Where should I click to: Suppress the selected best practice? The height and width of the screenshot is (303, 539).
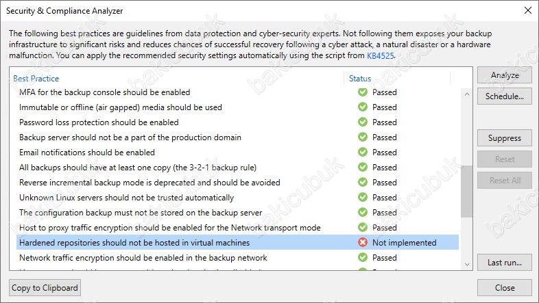[x=505, y=138]
